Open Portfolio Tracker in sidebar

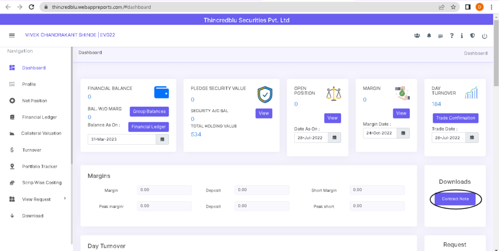(x=39, y=166)
